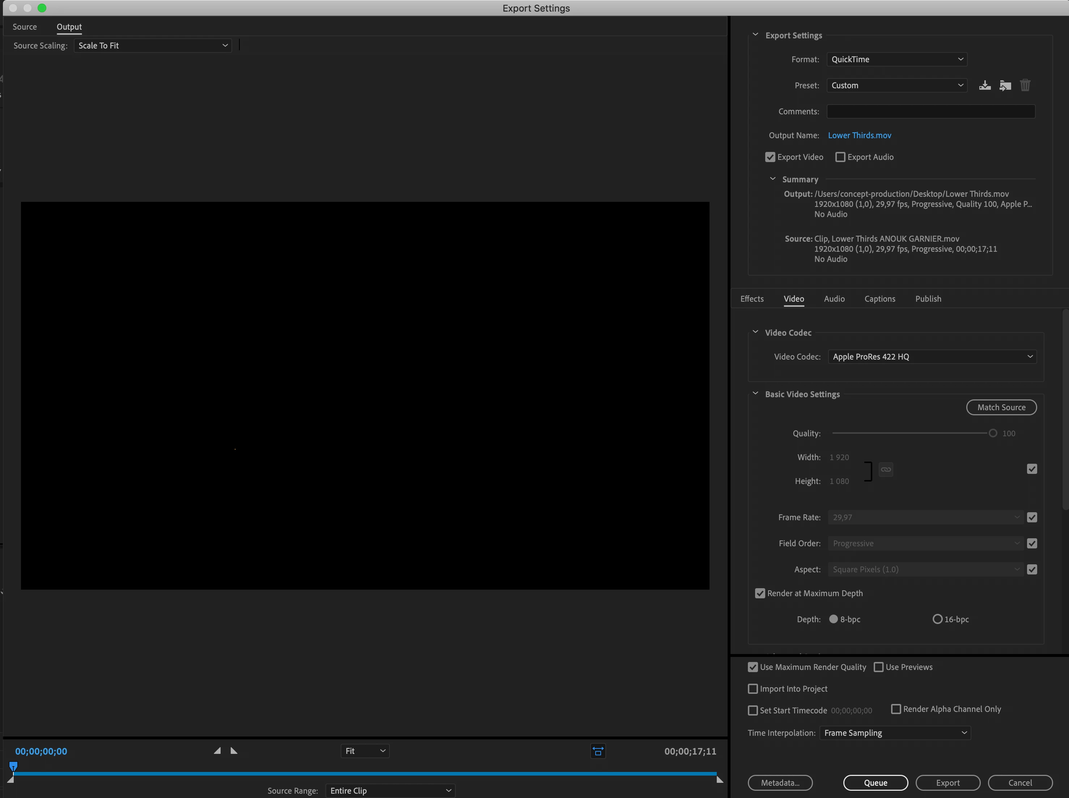Click the Set In Point marker icon
This screenshot has height=798, width=1069.
[x=217, y=751]
